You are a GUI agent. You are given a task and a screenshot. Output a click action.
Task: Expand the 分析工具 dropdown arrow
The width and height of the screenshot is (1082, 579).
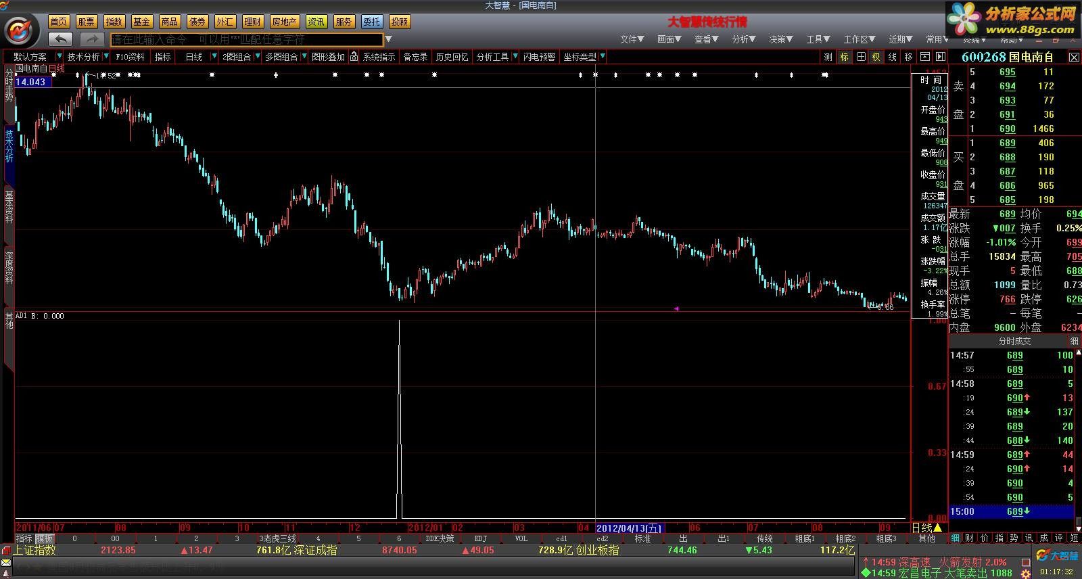coord(515,56)
